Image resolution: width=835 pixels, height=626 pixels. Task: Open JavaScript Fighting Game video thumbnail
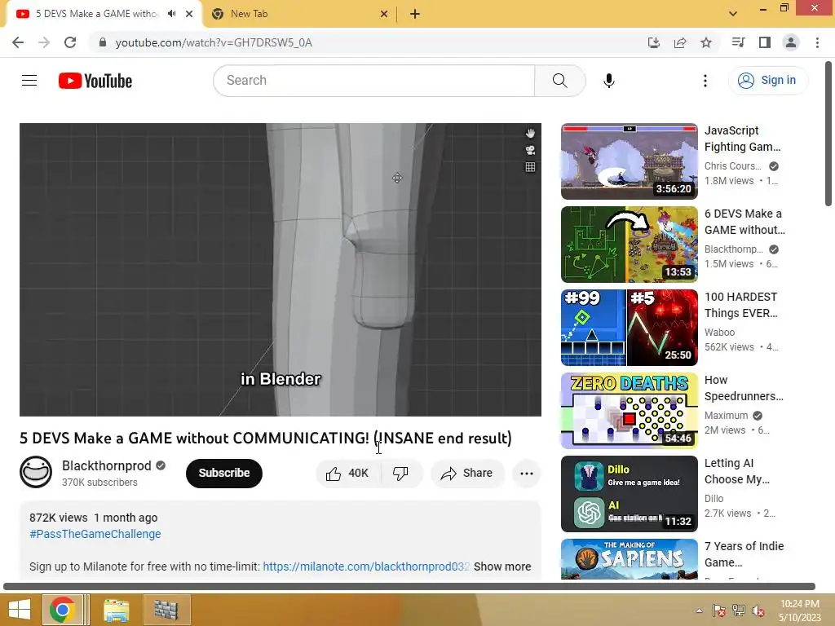(629, 161)
